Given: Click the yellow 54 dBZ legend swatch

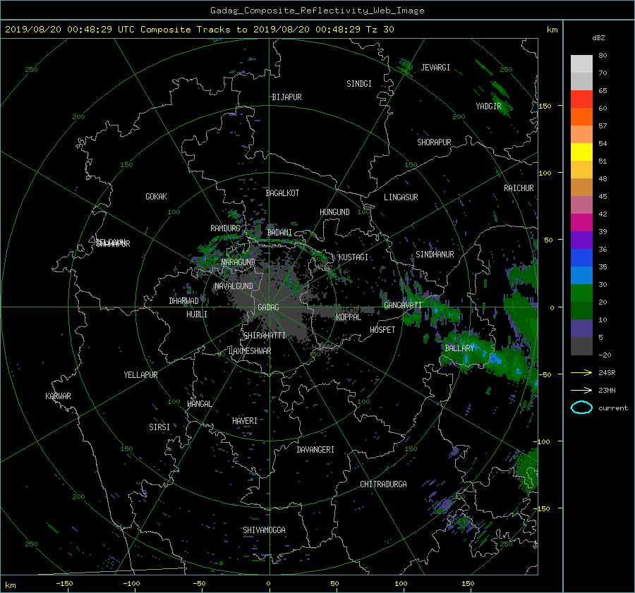Looking at the screenshot, I should tap(581, 152).
